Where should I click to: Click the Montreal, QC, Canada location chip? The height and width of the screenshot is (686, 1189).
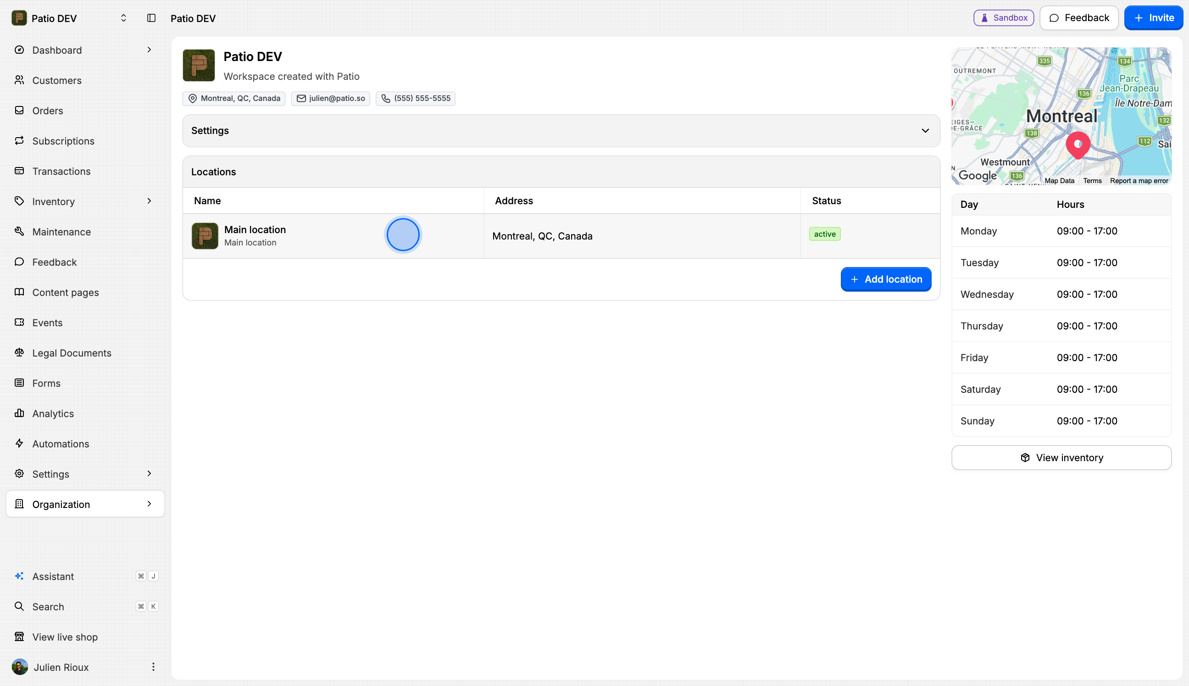pyautogui.click(x=234, y=98)
